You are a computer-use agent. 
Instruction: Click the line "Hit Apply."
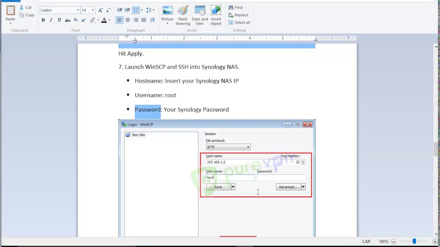tap(131, 54)
